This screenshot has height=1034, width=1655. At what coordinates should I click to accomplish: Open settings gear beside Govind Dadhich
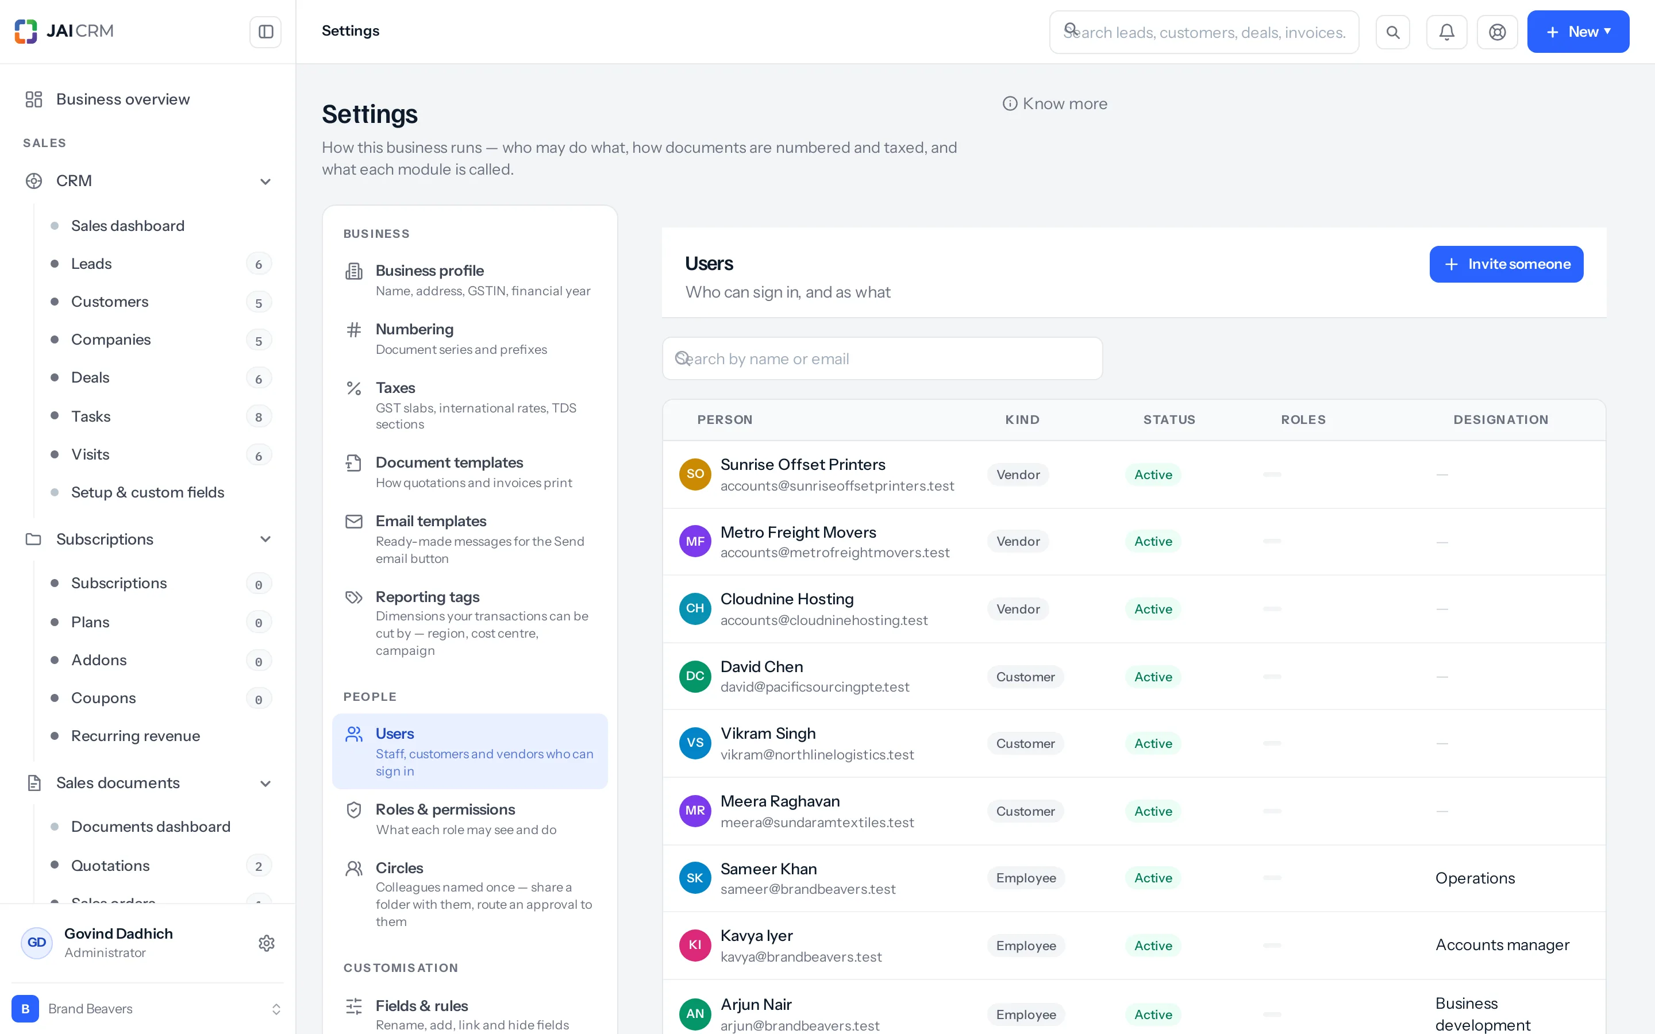[267, 943]
